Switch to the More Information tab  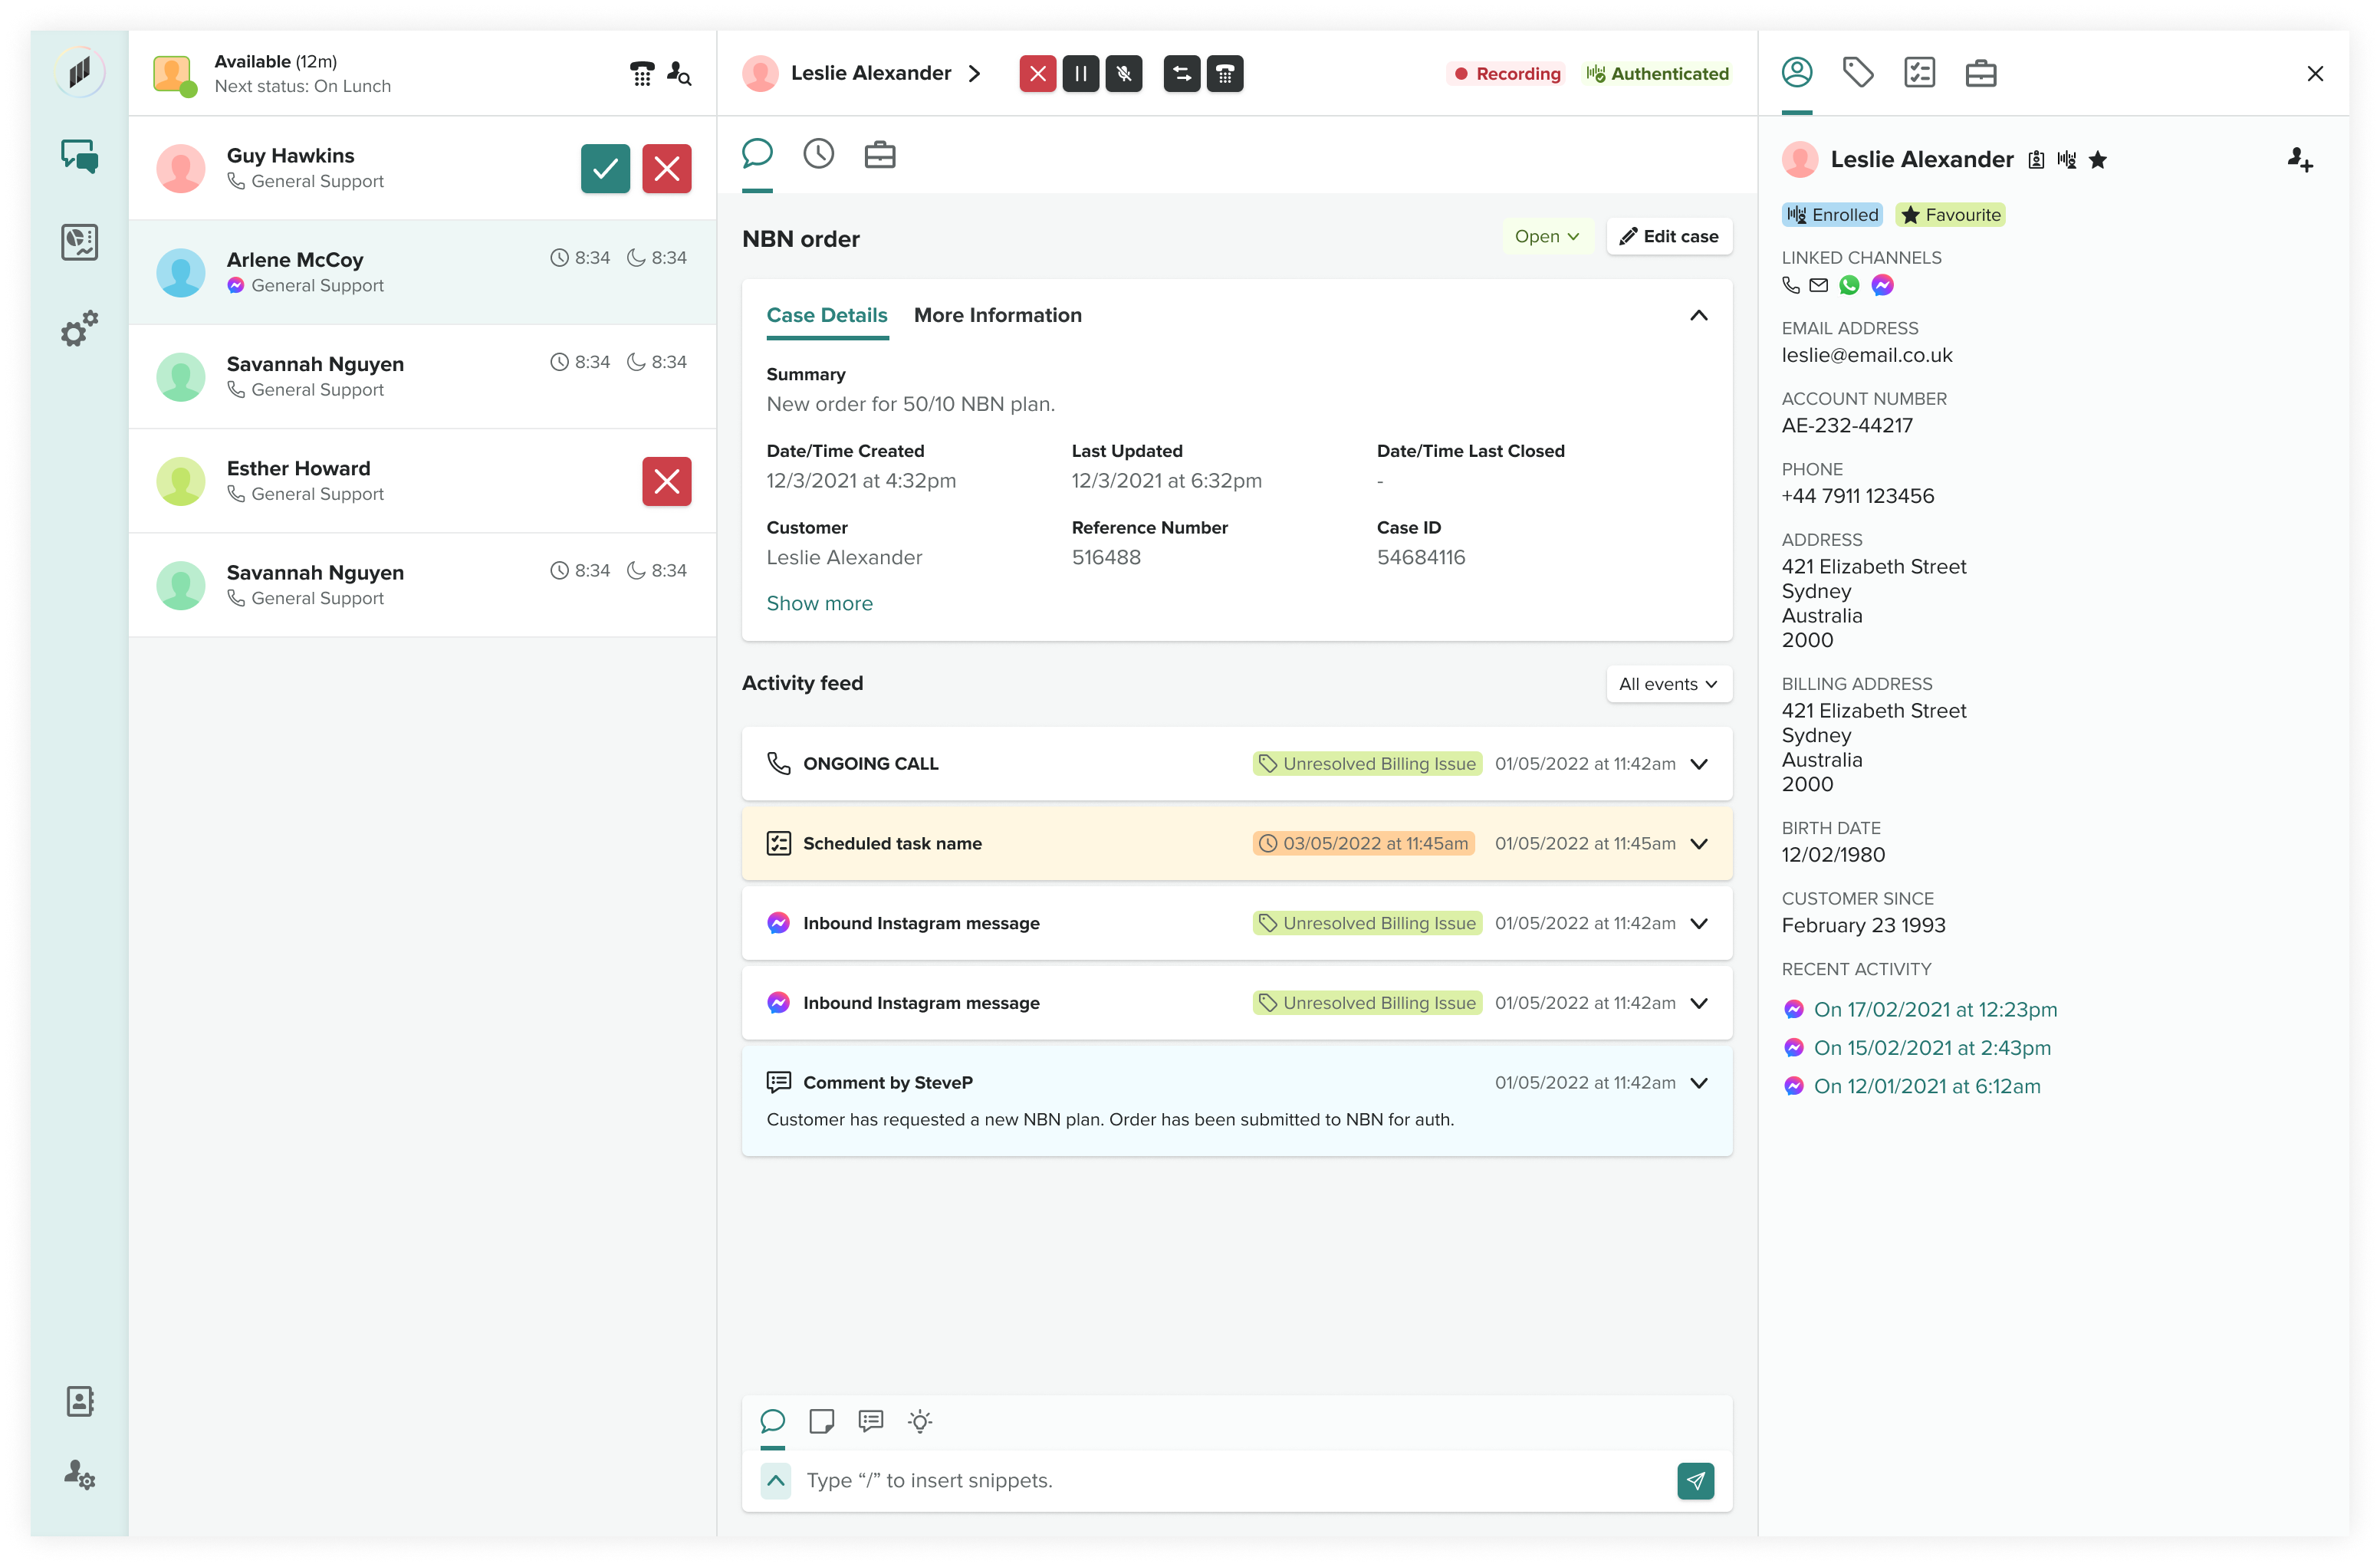[997, 315]
